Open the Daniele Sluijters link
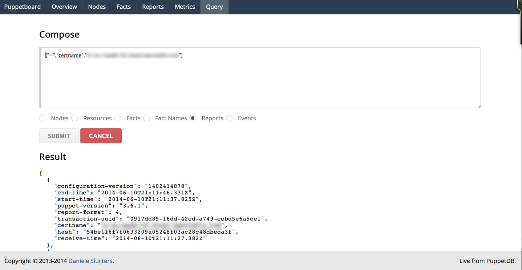Screen dimensions: 522x270 tap(90, 261)
